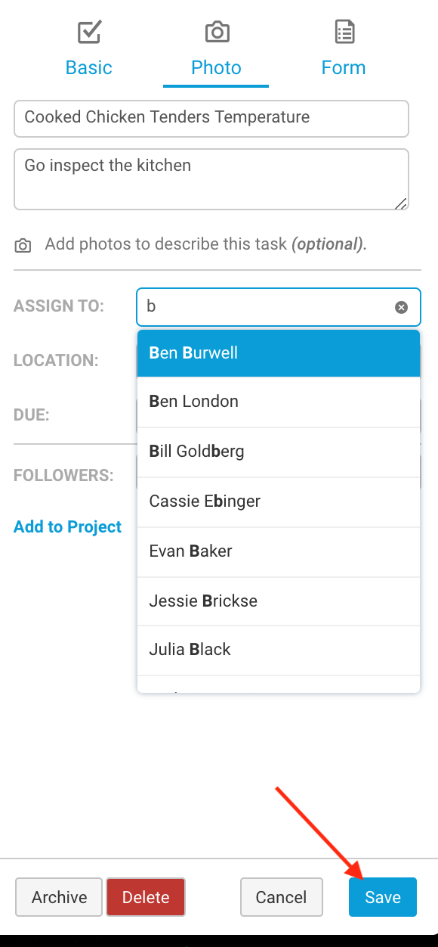Delete this task
This screenshot has height=947, width=438.
[146, 897]
